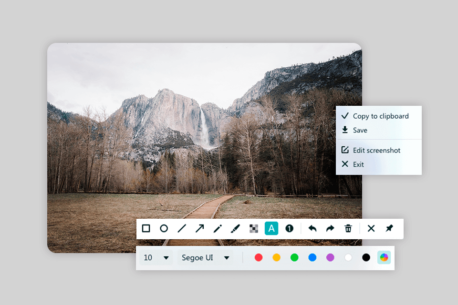458x305 pixels.
Task: Pin the screenshot to screen
Action: tap(389, 228)
